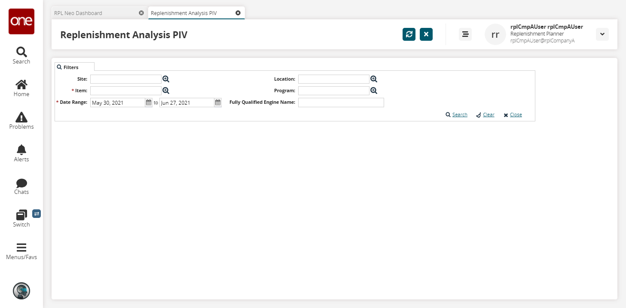
Task: Open Program lookup magnifier
Action: pos(374,91)
